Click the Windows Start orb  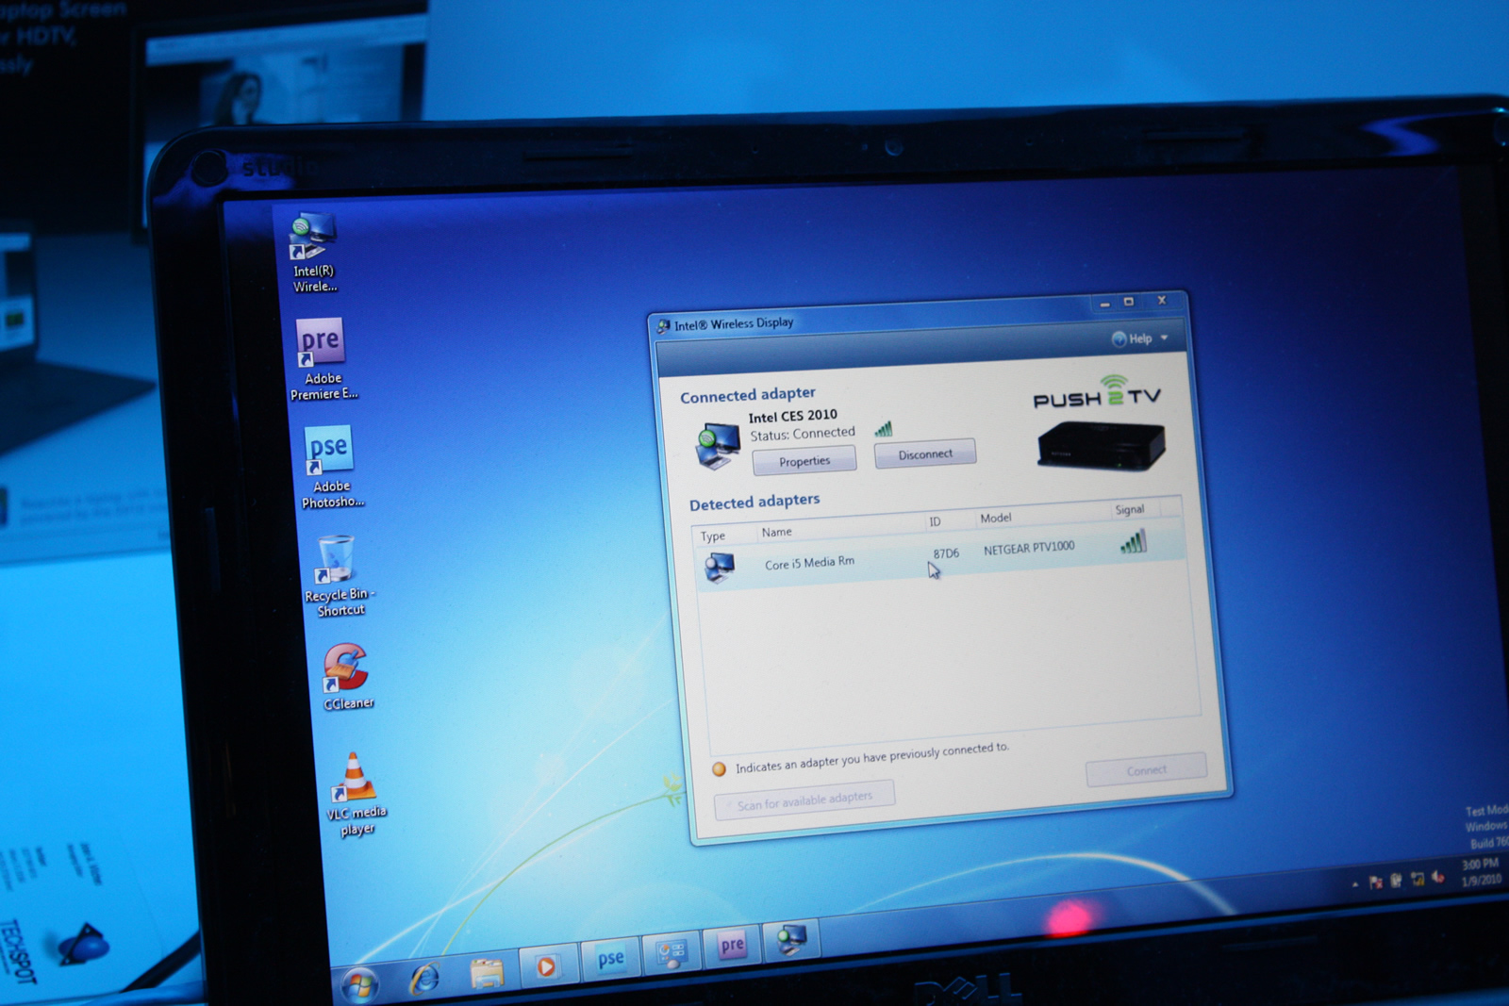[x=359, y=985]
